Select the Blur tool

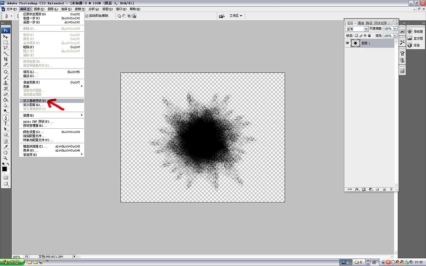click(x=6, y=105)
